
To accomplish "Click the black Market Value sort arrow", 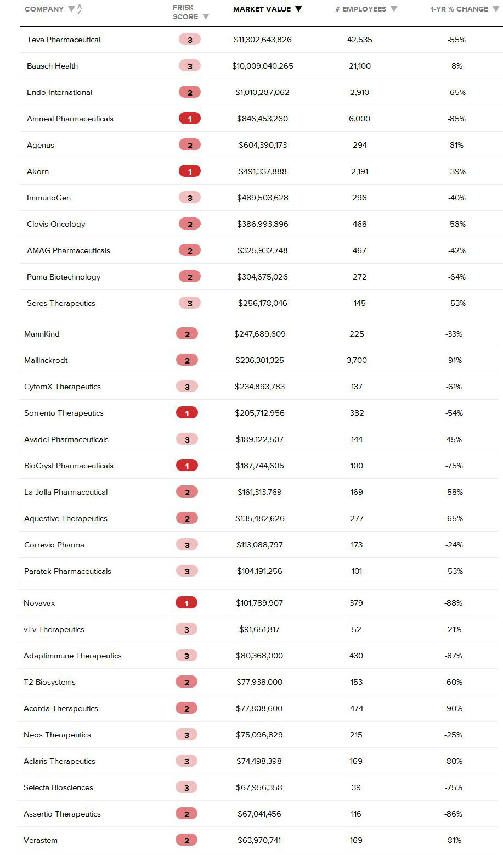I will [x=298, y=9].
